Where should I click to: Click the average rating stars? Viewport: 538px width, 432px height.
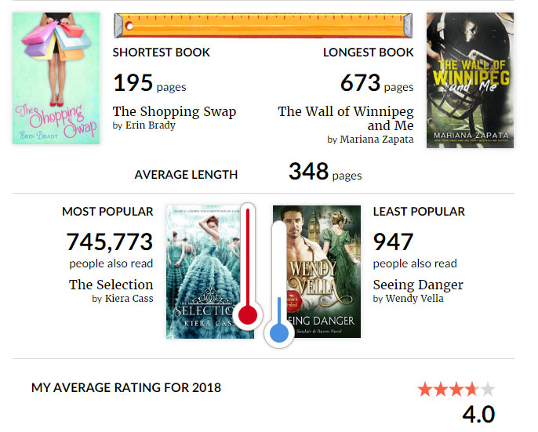(x=456, y=389)
